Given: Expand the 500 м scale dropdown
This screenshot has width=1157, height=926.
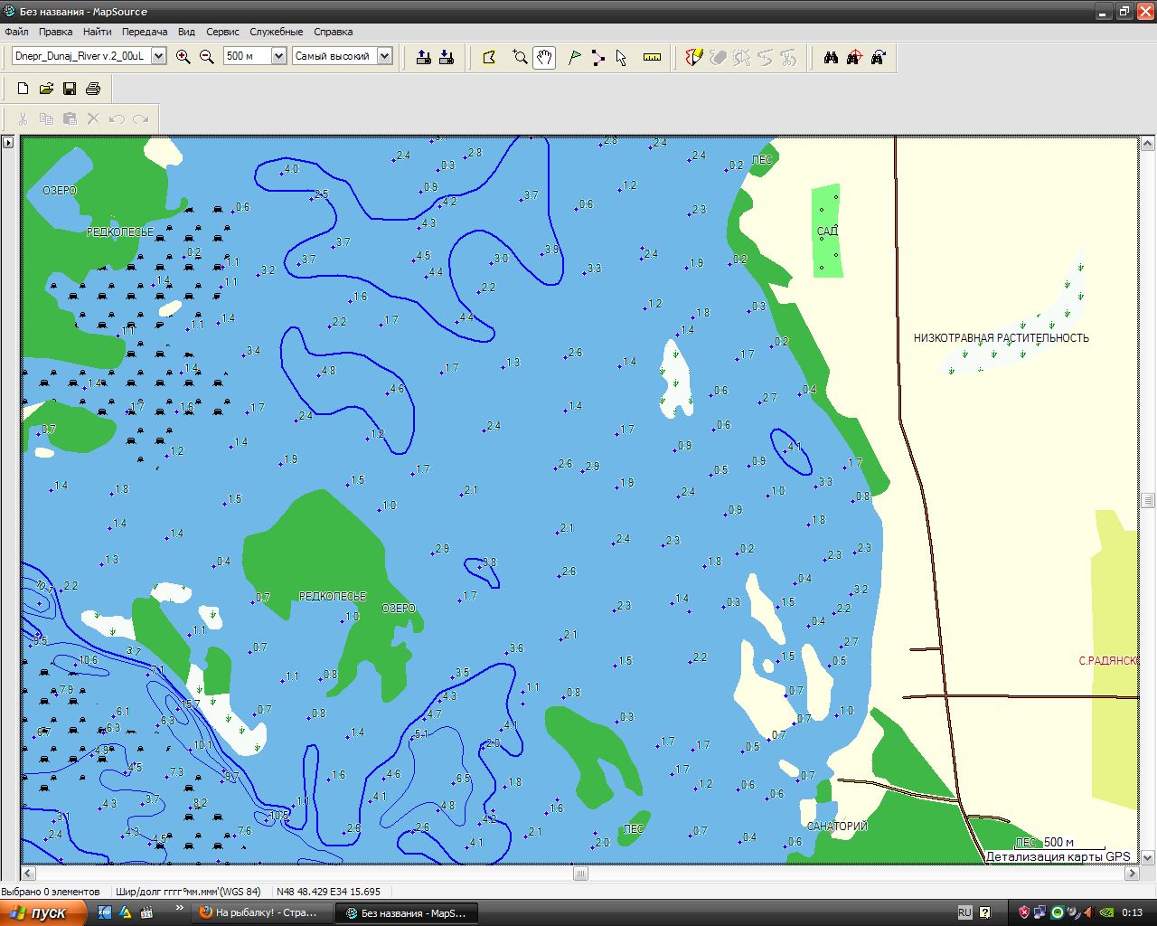Looking at the screenshot, I should pos(278,56).
